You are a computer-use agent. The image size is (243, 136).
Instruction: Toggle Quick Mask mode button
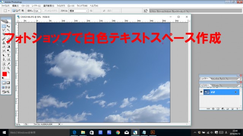(8, 83)
